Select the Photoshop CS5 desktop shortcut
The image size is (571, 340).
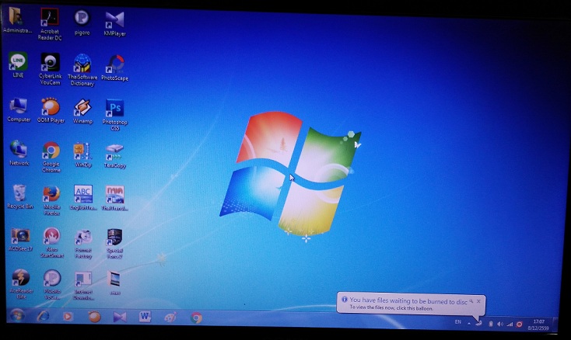114,115
